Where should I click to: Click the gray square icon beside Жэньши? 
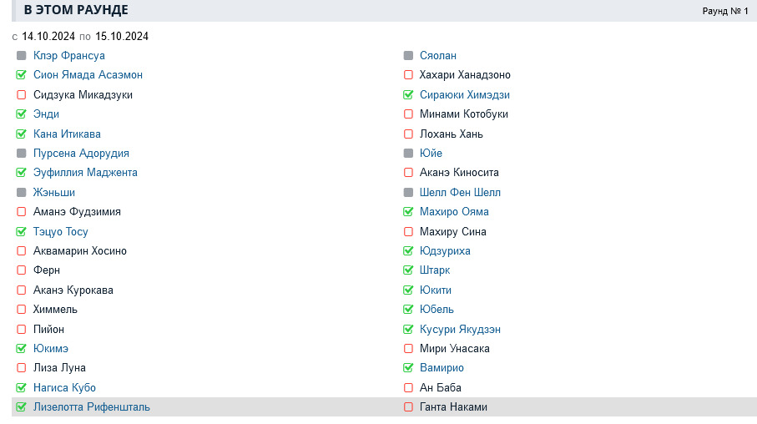click(x=21, y=193)
